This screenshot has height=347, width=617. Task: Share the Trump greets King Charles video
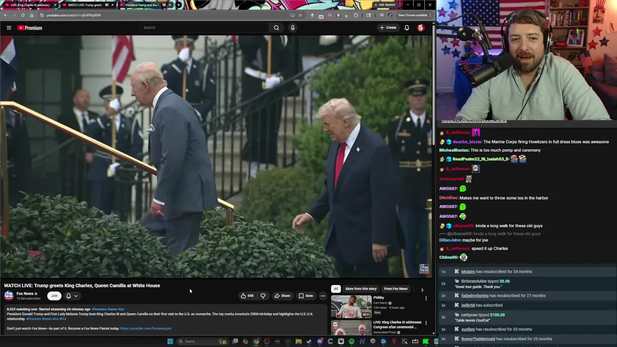tap(282, 296)
